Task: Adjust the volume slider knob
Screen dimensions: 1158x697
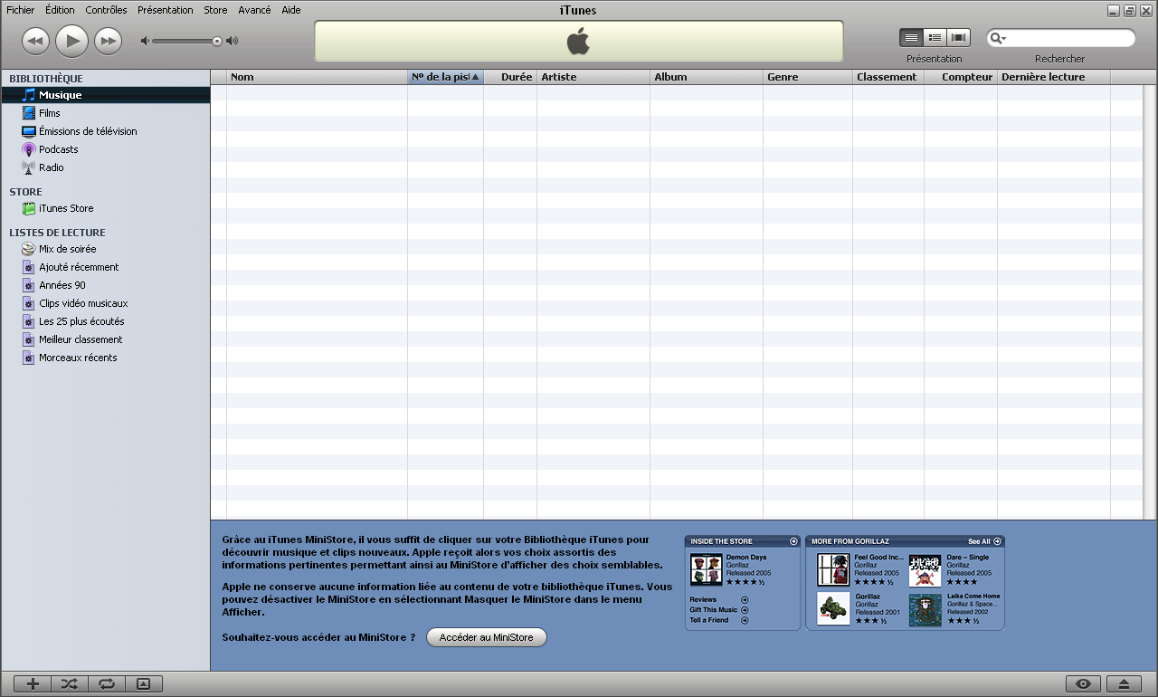Action: 217,41
